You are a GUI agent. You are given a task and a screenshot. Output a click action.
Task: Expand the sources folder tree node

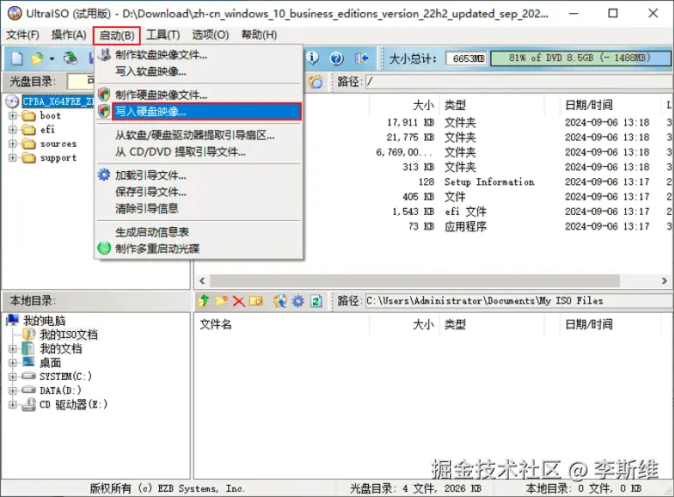click(12, 144)
